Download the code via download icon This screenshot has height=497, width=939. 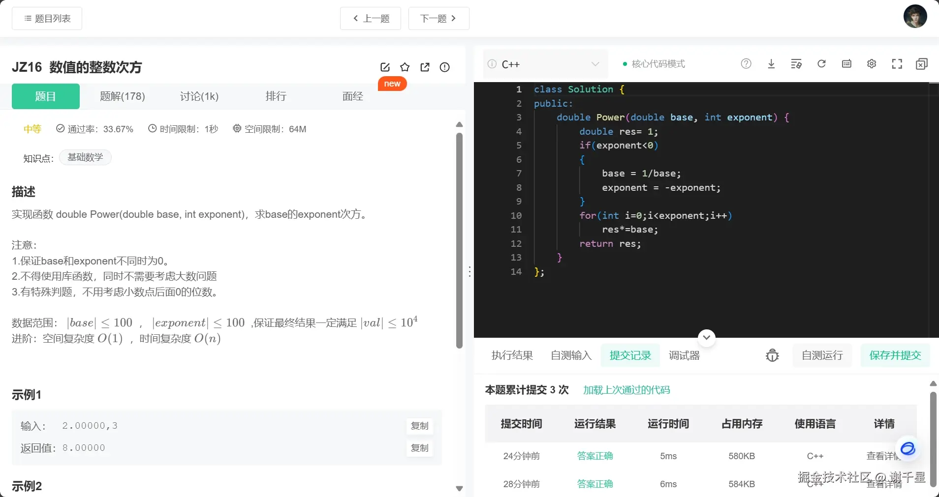(x=771, y=64)
